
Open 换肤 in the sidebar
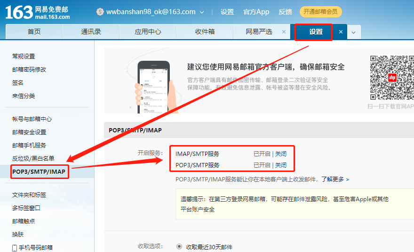tap(18, 235)
